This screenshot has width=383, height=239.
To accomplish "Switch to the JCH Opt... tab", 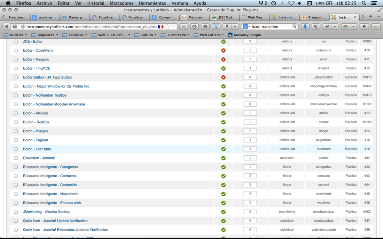I will tap(224, 17).
